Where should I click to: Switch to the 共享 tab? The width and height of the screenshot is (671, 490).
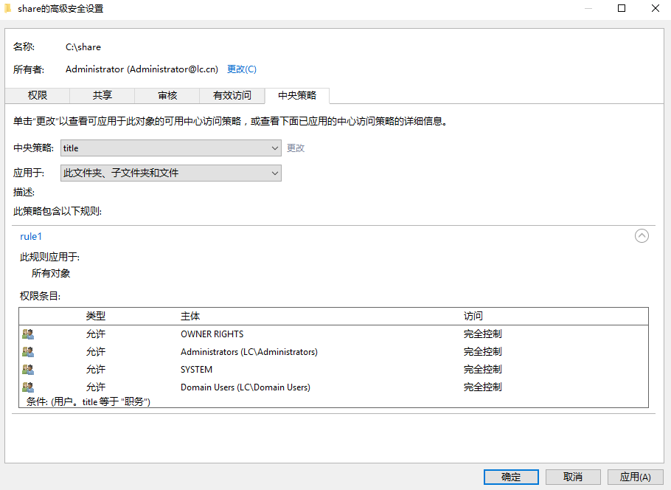(x=102, y=95)
